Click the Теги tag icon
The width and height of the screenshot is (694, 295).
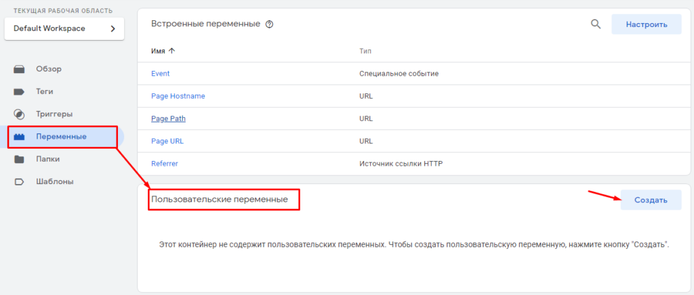tap(19, 91)
